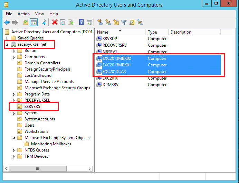Image resolution: width=239 pixels, height=183 pixels.
Task: Sort by the Type column header
Action: pos(157,32)
